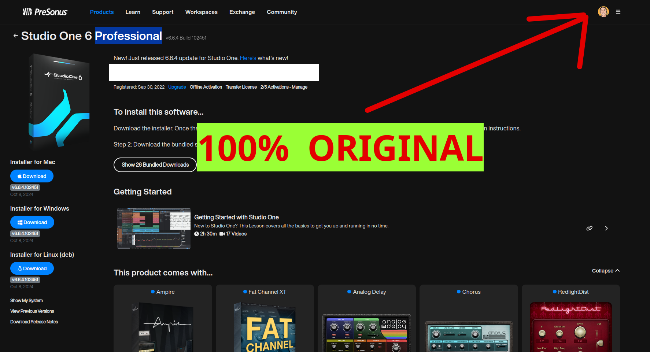650x352 pixels.
Task: Open the Analog Delay card
Action: pyautogui.click(x=367, y=318)
